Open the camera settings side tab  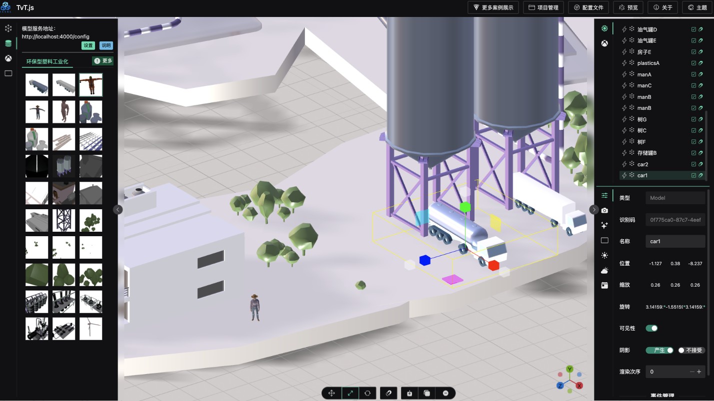click(604, 210)
